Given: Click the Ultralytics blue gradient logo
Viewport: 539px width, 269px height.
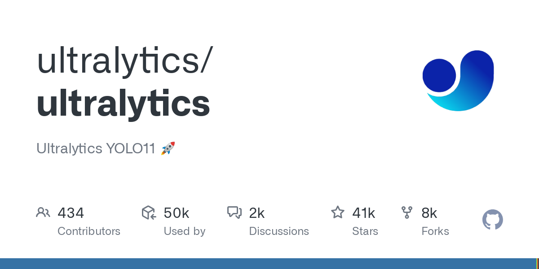Looking at the screenshot, I should [x=458, y=81].
